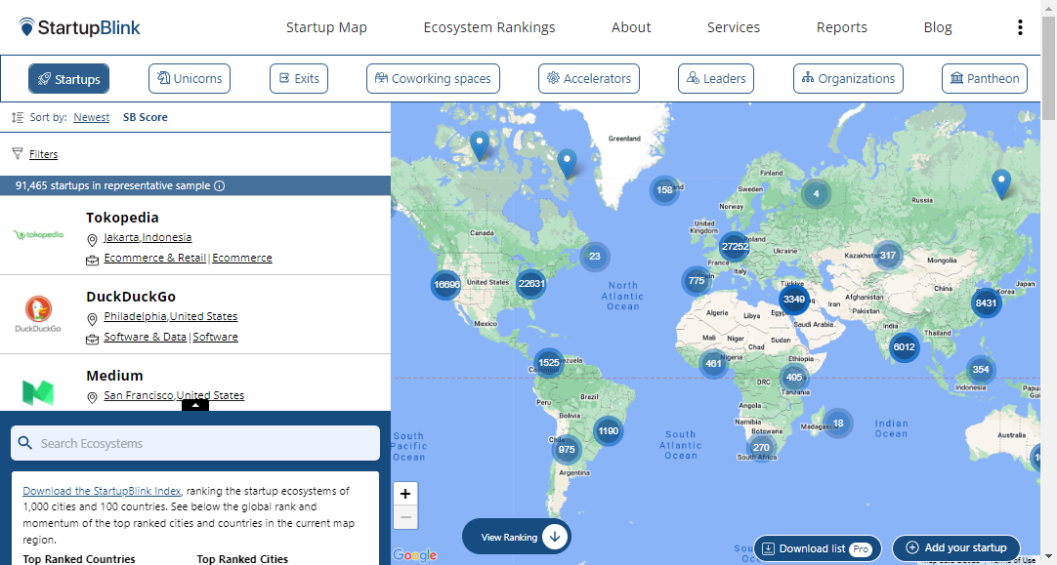1057x565 pixels.
Task: Click the map pin over Russia
Action: point(1001,183)
